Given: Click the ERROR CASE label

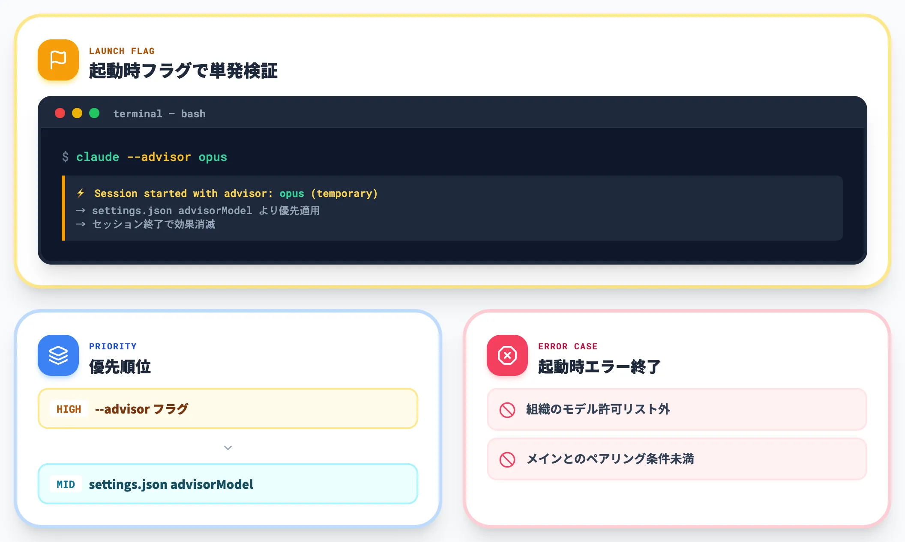Looking at the screenshot, I should (568, 346).
